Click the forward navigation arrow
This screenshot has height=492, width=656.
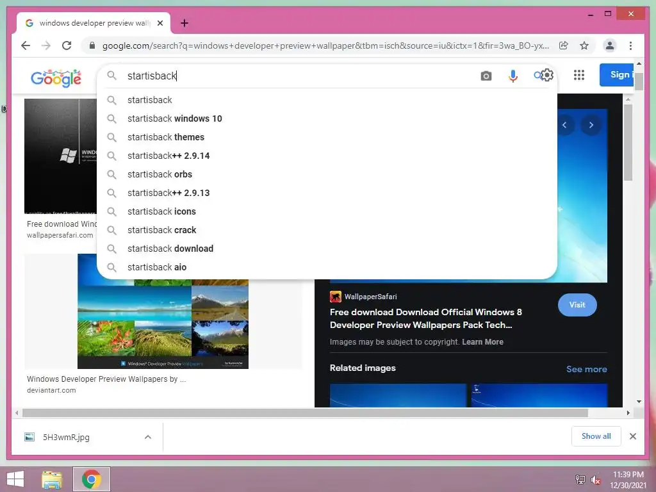46,45
